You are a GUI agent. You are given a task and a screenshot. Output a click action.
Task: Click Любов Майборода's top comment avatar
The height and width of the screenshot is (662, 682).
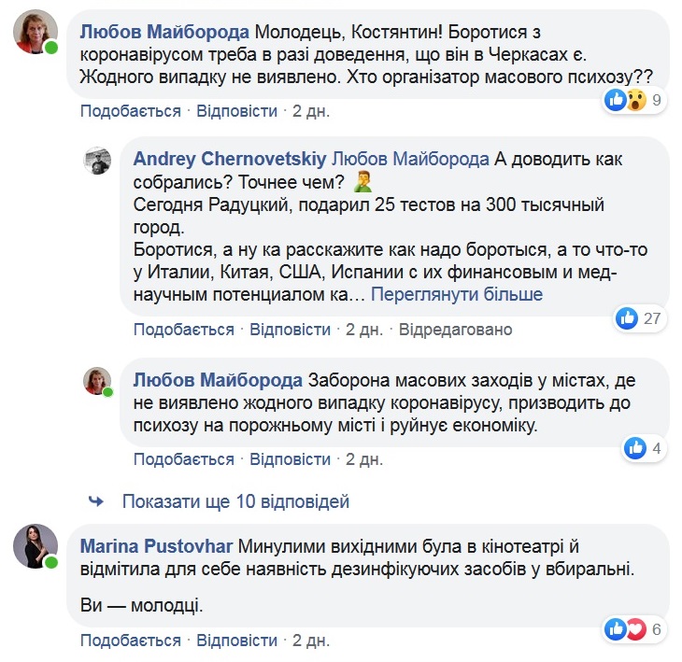coord(36,32)
